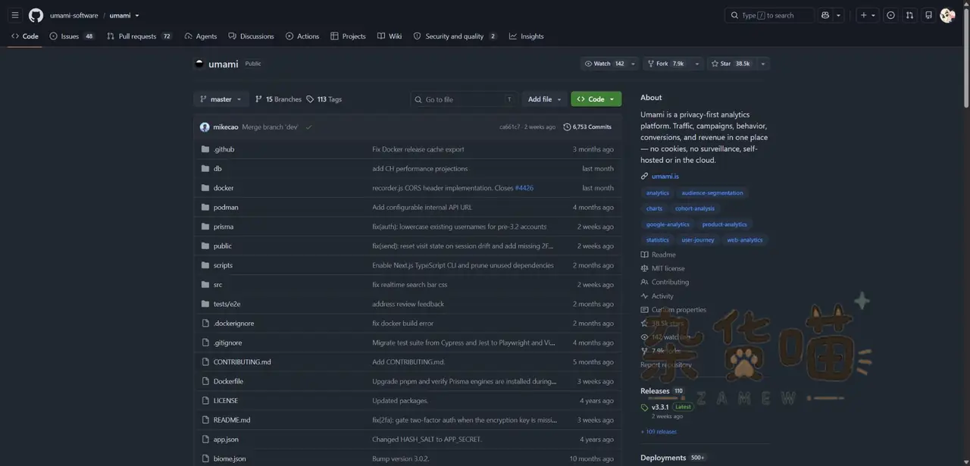
Task: Open commit ca661c7 hash link
Action: (x=509, y=127)
